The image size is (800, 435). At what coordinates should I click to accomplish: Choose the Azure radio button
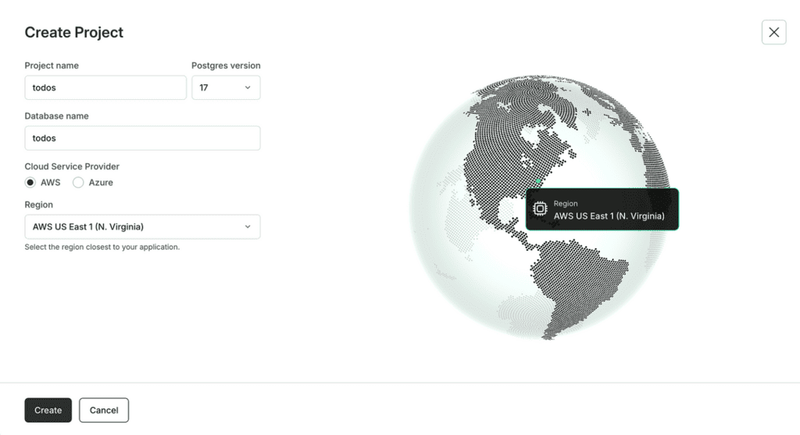tap(78, 182)
